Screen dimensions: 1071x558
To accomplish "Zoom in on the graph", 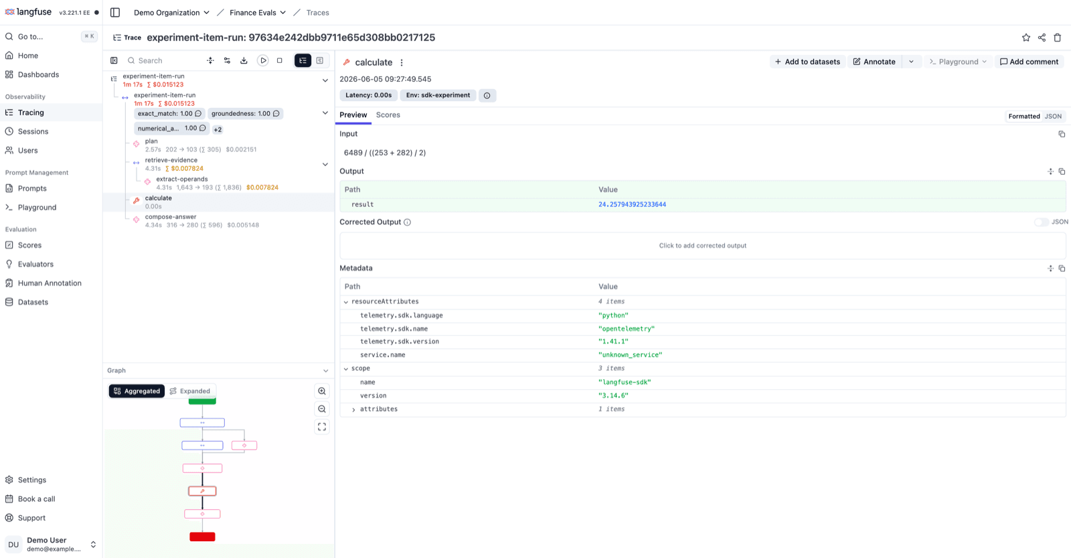I will click(x=322, y=391).
